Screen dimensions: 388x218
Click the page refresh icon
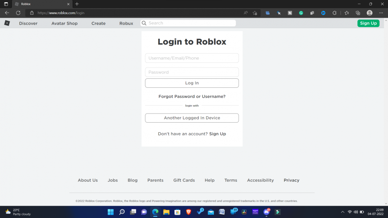pyautogui.click(x=18, y=13)
